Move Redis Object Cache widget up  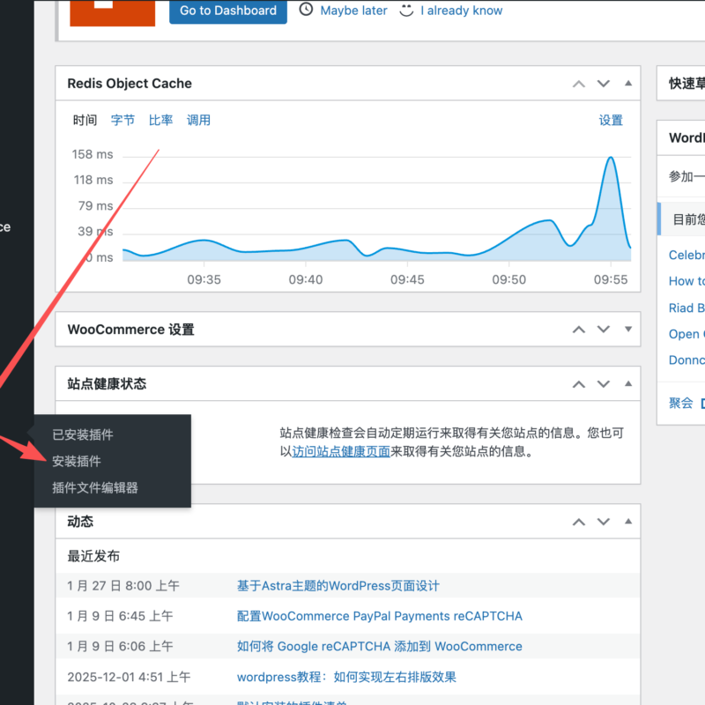[578, 84]
